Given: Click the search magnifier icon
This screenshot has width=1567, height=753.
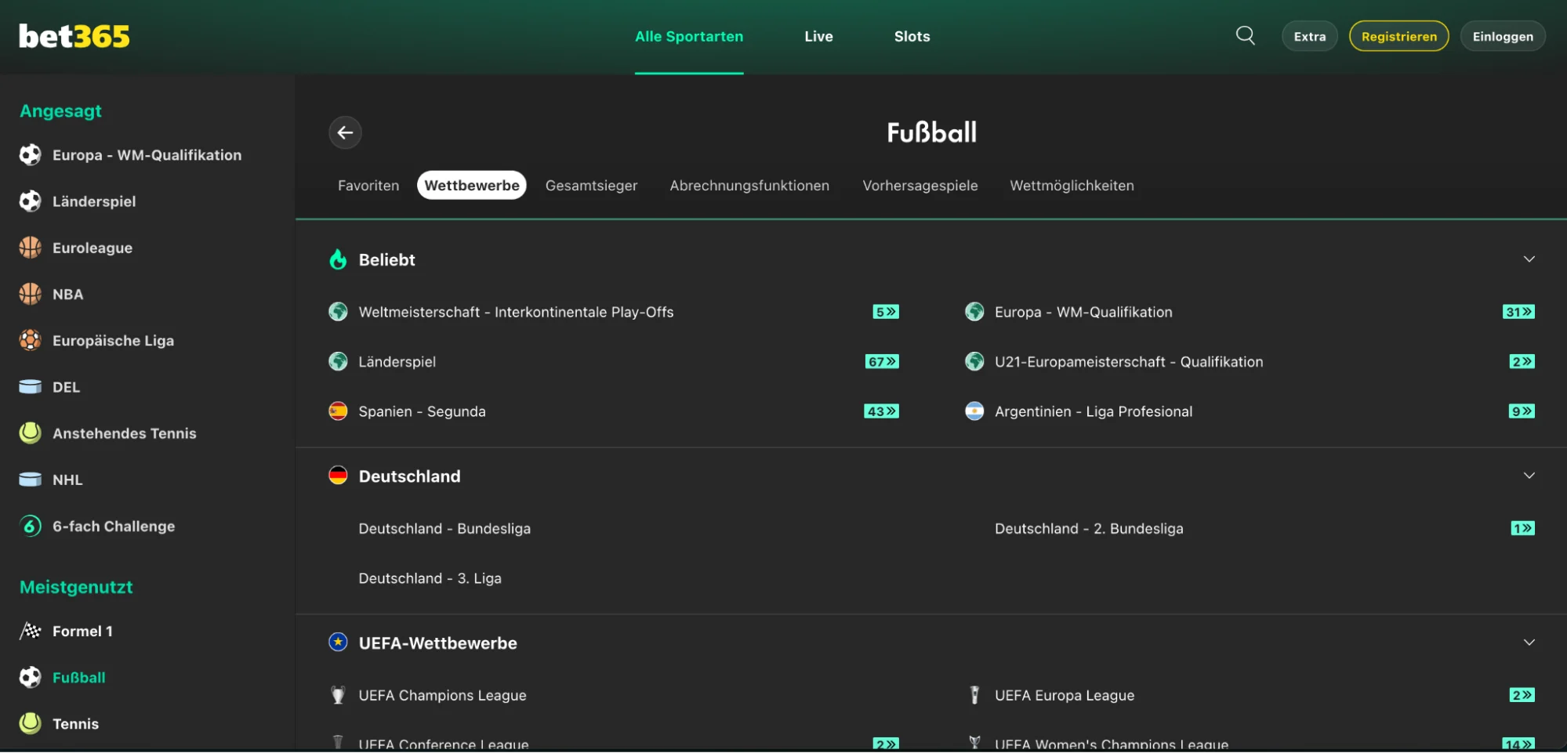Looking at the screenshot, I should click(x=1245, y=36).
